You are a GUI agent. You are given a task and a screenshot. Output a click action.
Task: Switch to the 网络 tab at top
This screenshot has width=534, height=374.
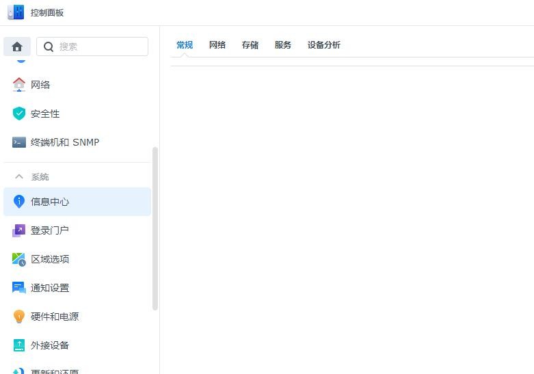click(x=217, y=45)
